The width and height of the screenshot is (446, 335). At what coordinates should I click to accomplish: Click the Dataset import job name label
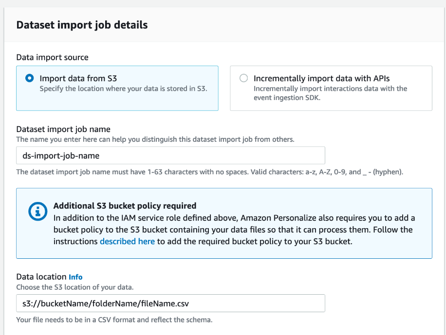click(62, 129)
